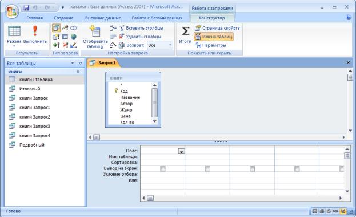Open the Все таблицы navigation dropdown
This screenshot has width=356, height=217.
(73, 63)
